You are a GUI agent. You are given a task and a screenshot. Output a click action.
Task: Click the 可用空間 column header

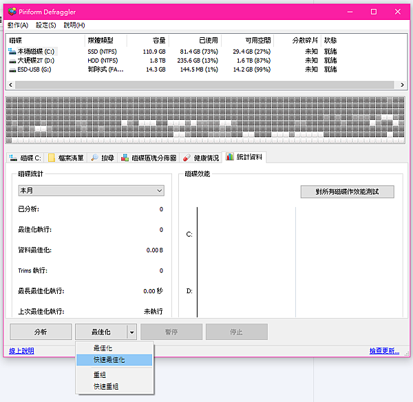click(x=247, y=41)
